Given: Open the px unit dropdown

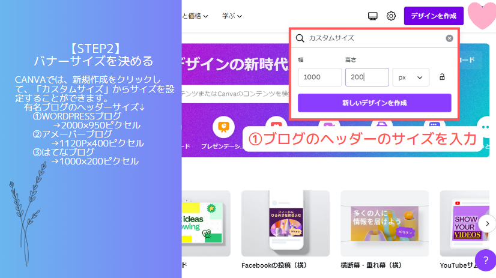Looking at the screenshot, I should (x=411, y=77).
